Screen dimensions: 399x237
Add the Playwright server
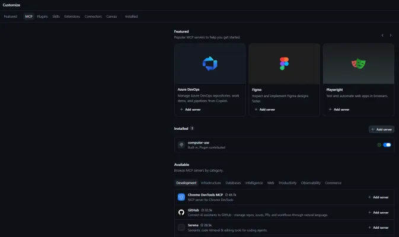339,110
